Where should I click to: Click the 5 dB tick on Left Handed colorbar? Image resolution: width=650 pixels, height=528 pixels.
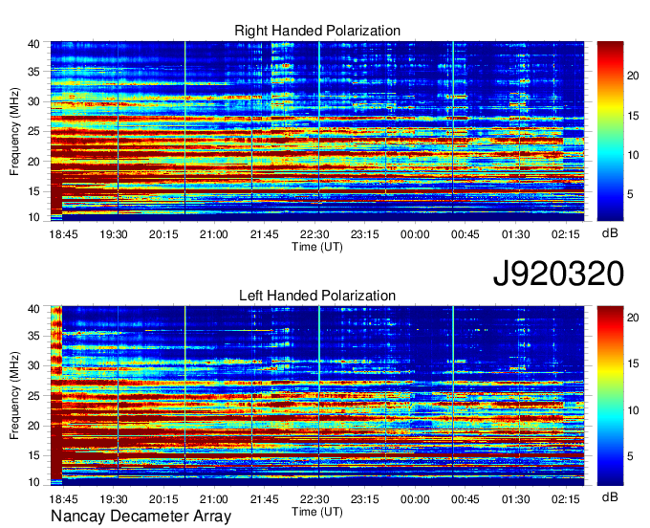point(630,456)
